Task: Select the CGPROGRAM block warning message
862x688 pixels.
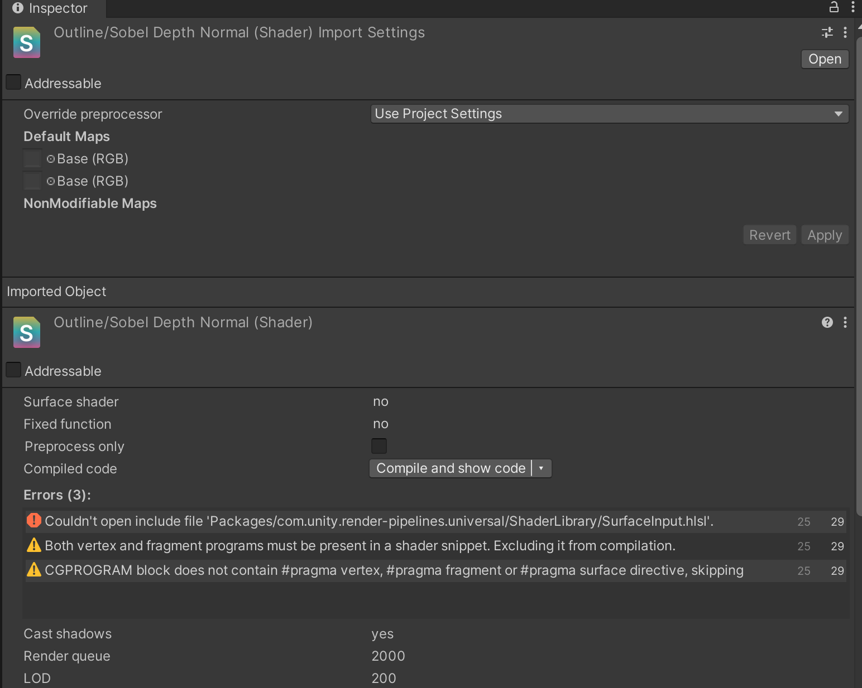Action: tap(394, 570)
